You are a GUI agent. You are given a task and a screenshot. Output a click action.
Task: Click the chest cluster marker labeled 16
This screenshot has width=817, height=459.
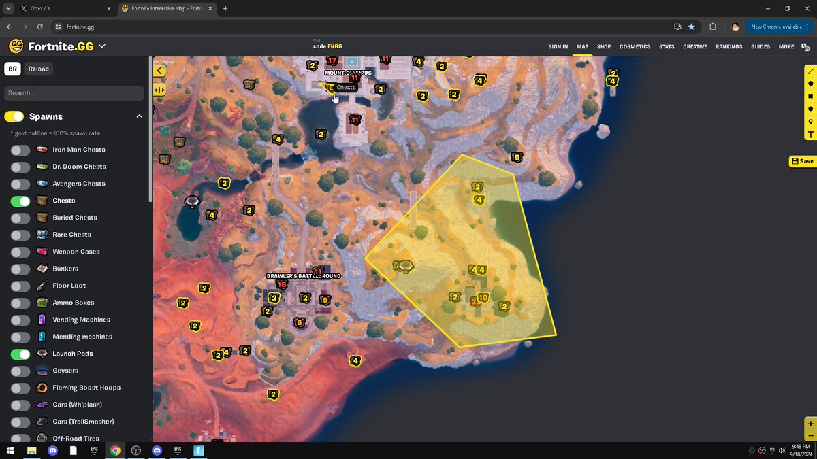(x=281, y=285)
